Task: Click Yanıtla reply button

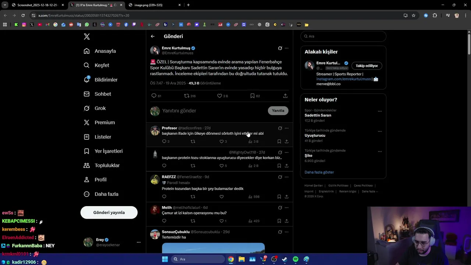Action: click(278, 110)
